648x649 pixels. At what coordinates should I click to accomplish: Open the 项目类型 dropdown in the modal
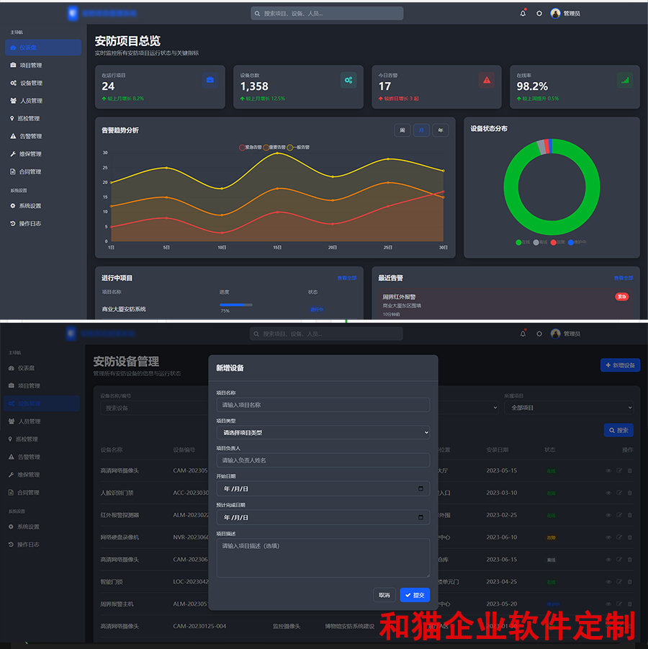[x=323, y=431]
